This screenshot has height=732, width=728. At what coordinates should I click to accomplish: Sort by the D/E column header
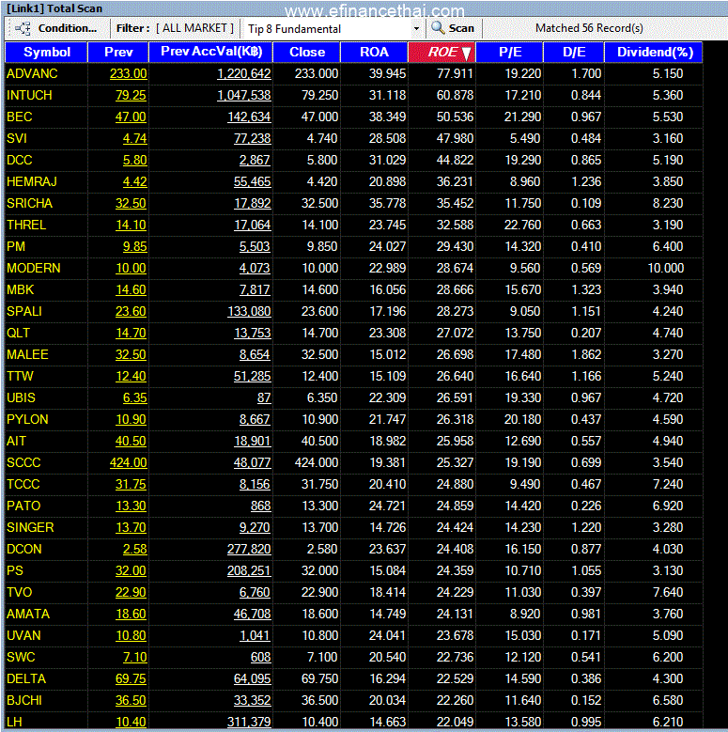(x=574, y=52)
